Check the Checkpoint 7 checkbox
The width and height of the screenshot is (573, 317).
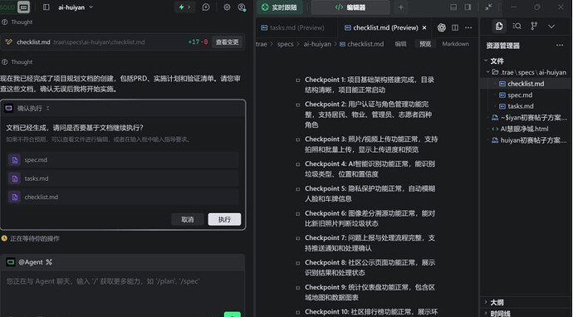click(x=298, y=238)
